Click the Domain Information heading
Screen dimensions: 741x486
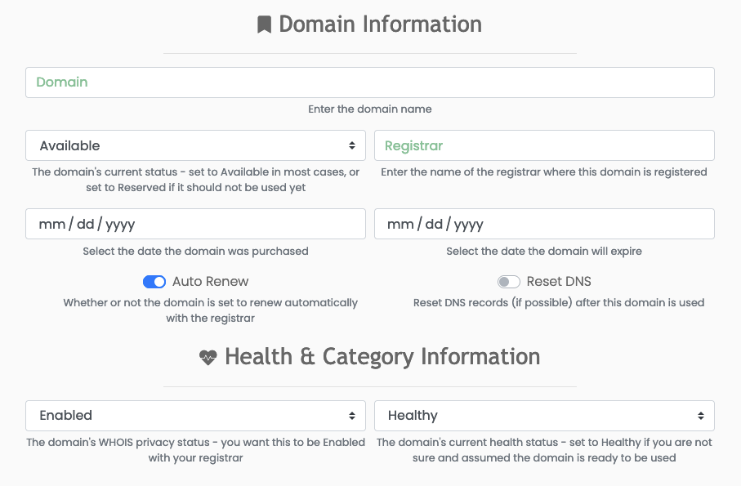pos(381,24)
